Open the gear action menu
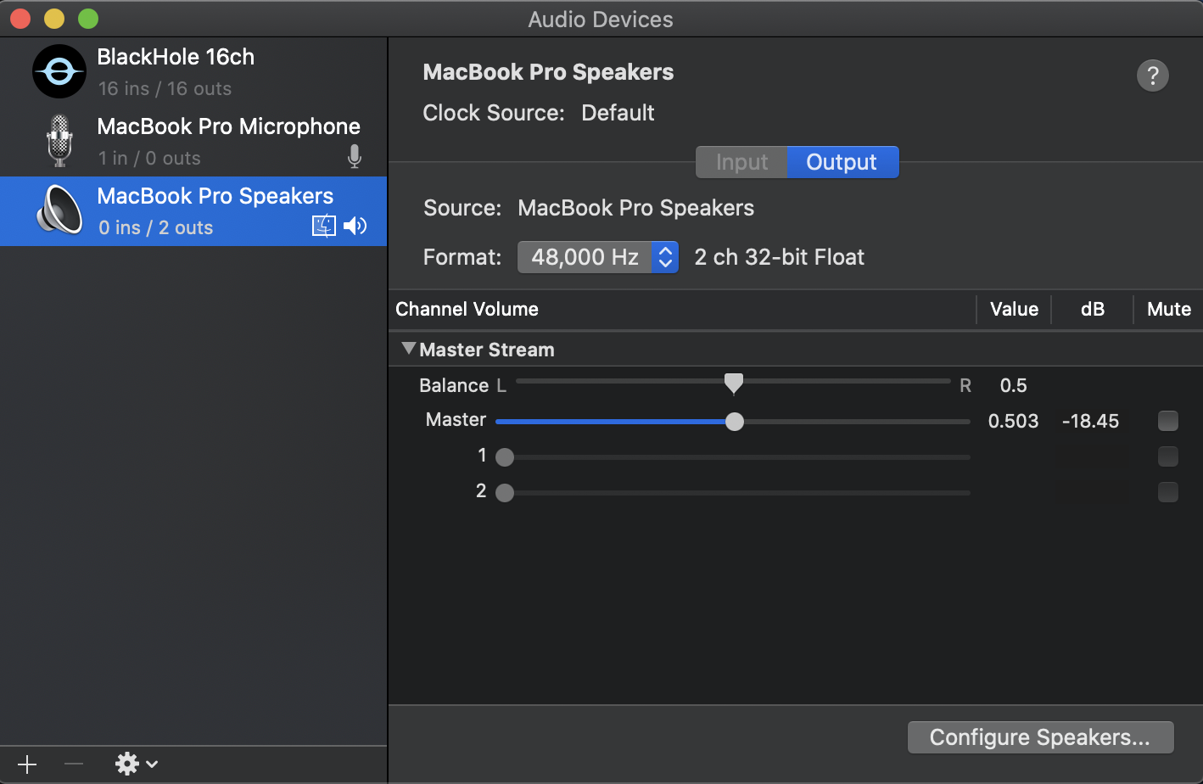The image size is (1203, 784). pyautogui.click(x=137, y=764)
